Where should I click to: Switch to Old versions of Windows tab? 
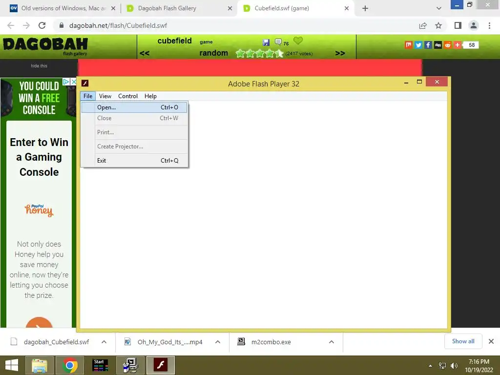63,8
